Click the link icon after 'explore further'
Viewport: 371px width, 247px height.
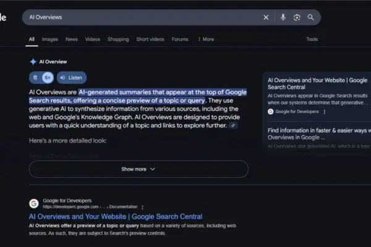click(233, 125)
